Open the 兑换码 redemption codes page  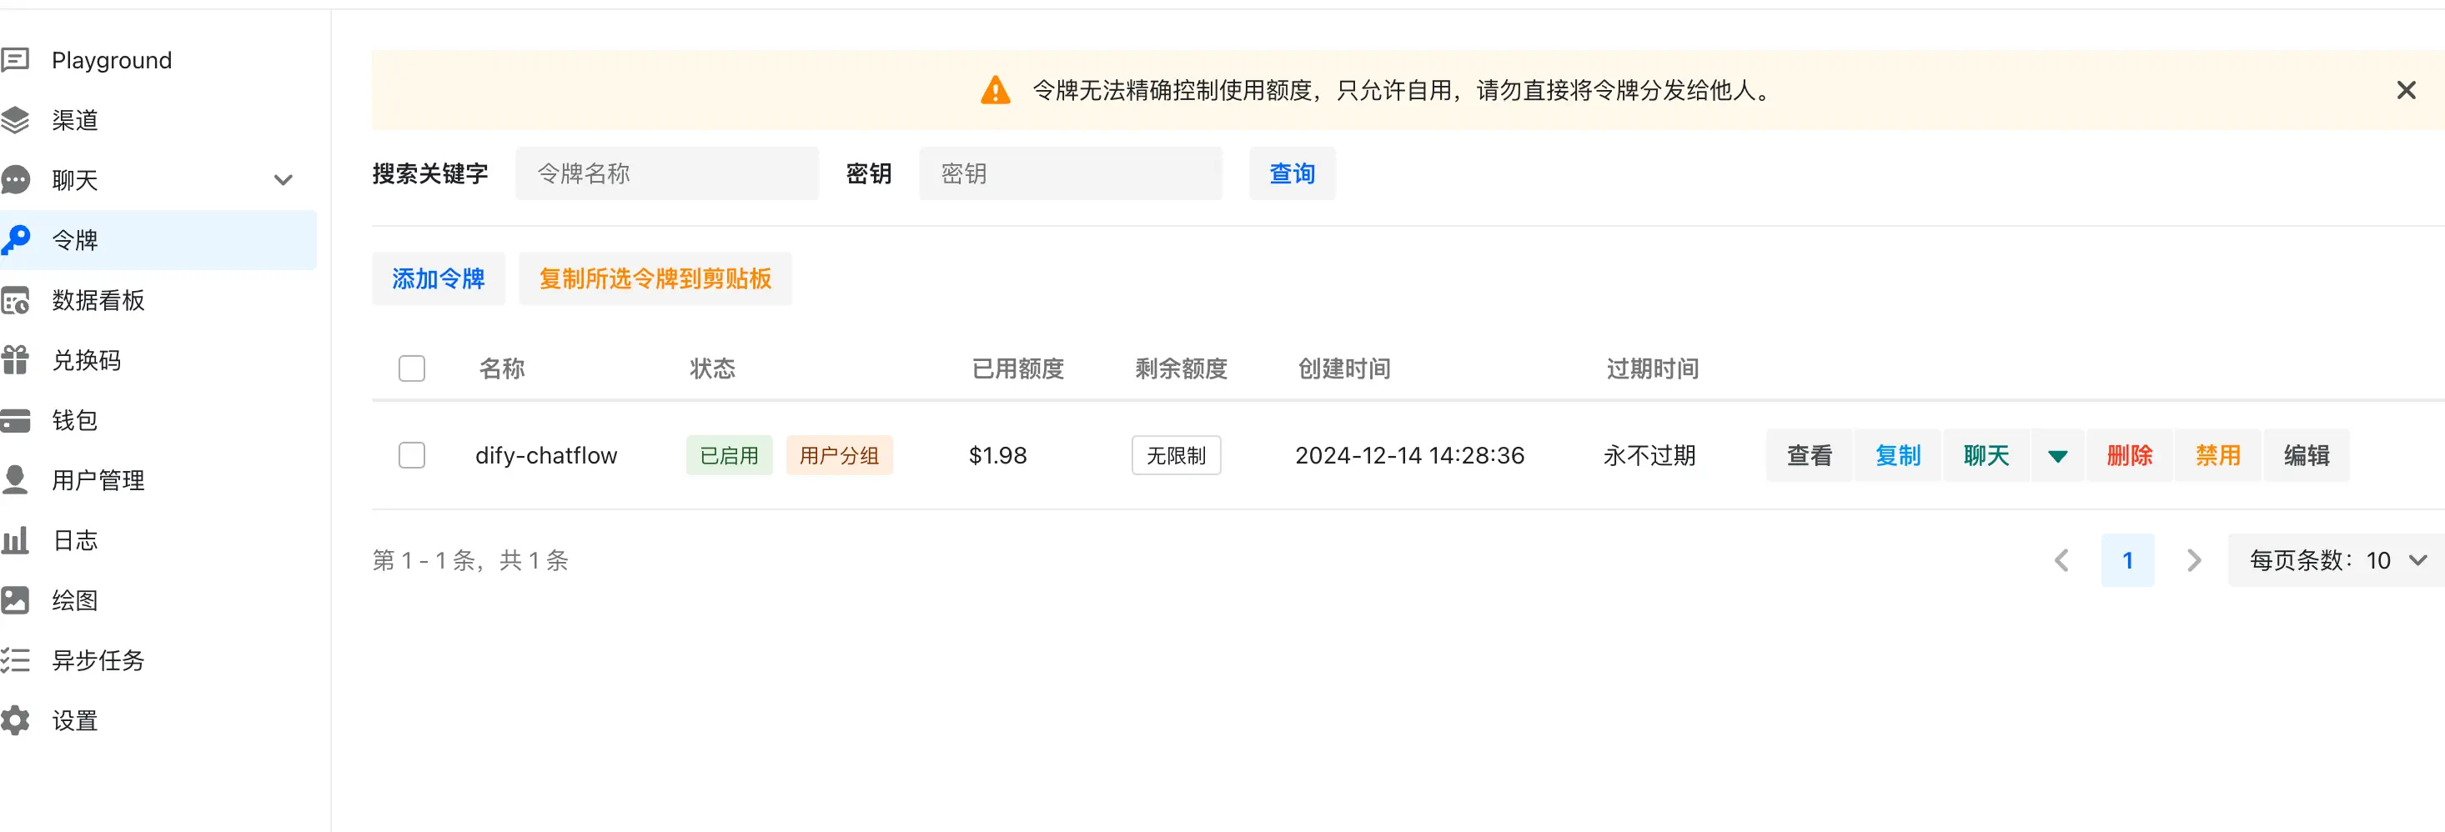(85, 359)
